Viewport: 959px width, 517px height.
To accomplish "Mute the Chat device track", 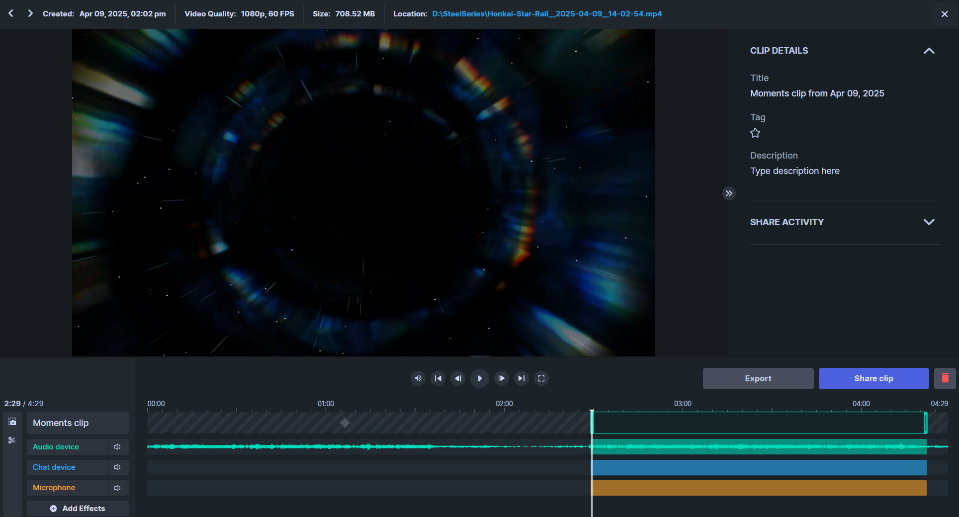I will coord(117,467).
